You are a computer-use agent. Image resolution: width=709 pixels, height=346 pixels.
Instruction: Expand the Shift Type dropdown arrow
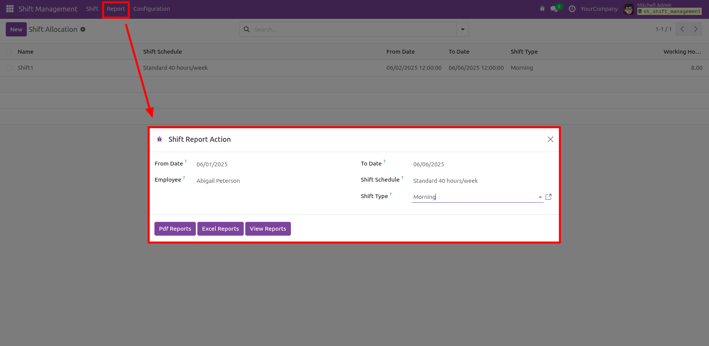click(540, 197)
